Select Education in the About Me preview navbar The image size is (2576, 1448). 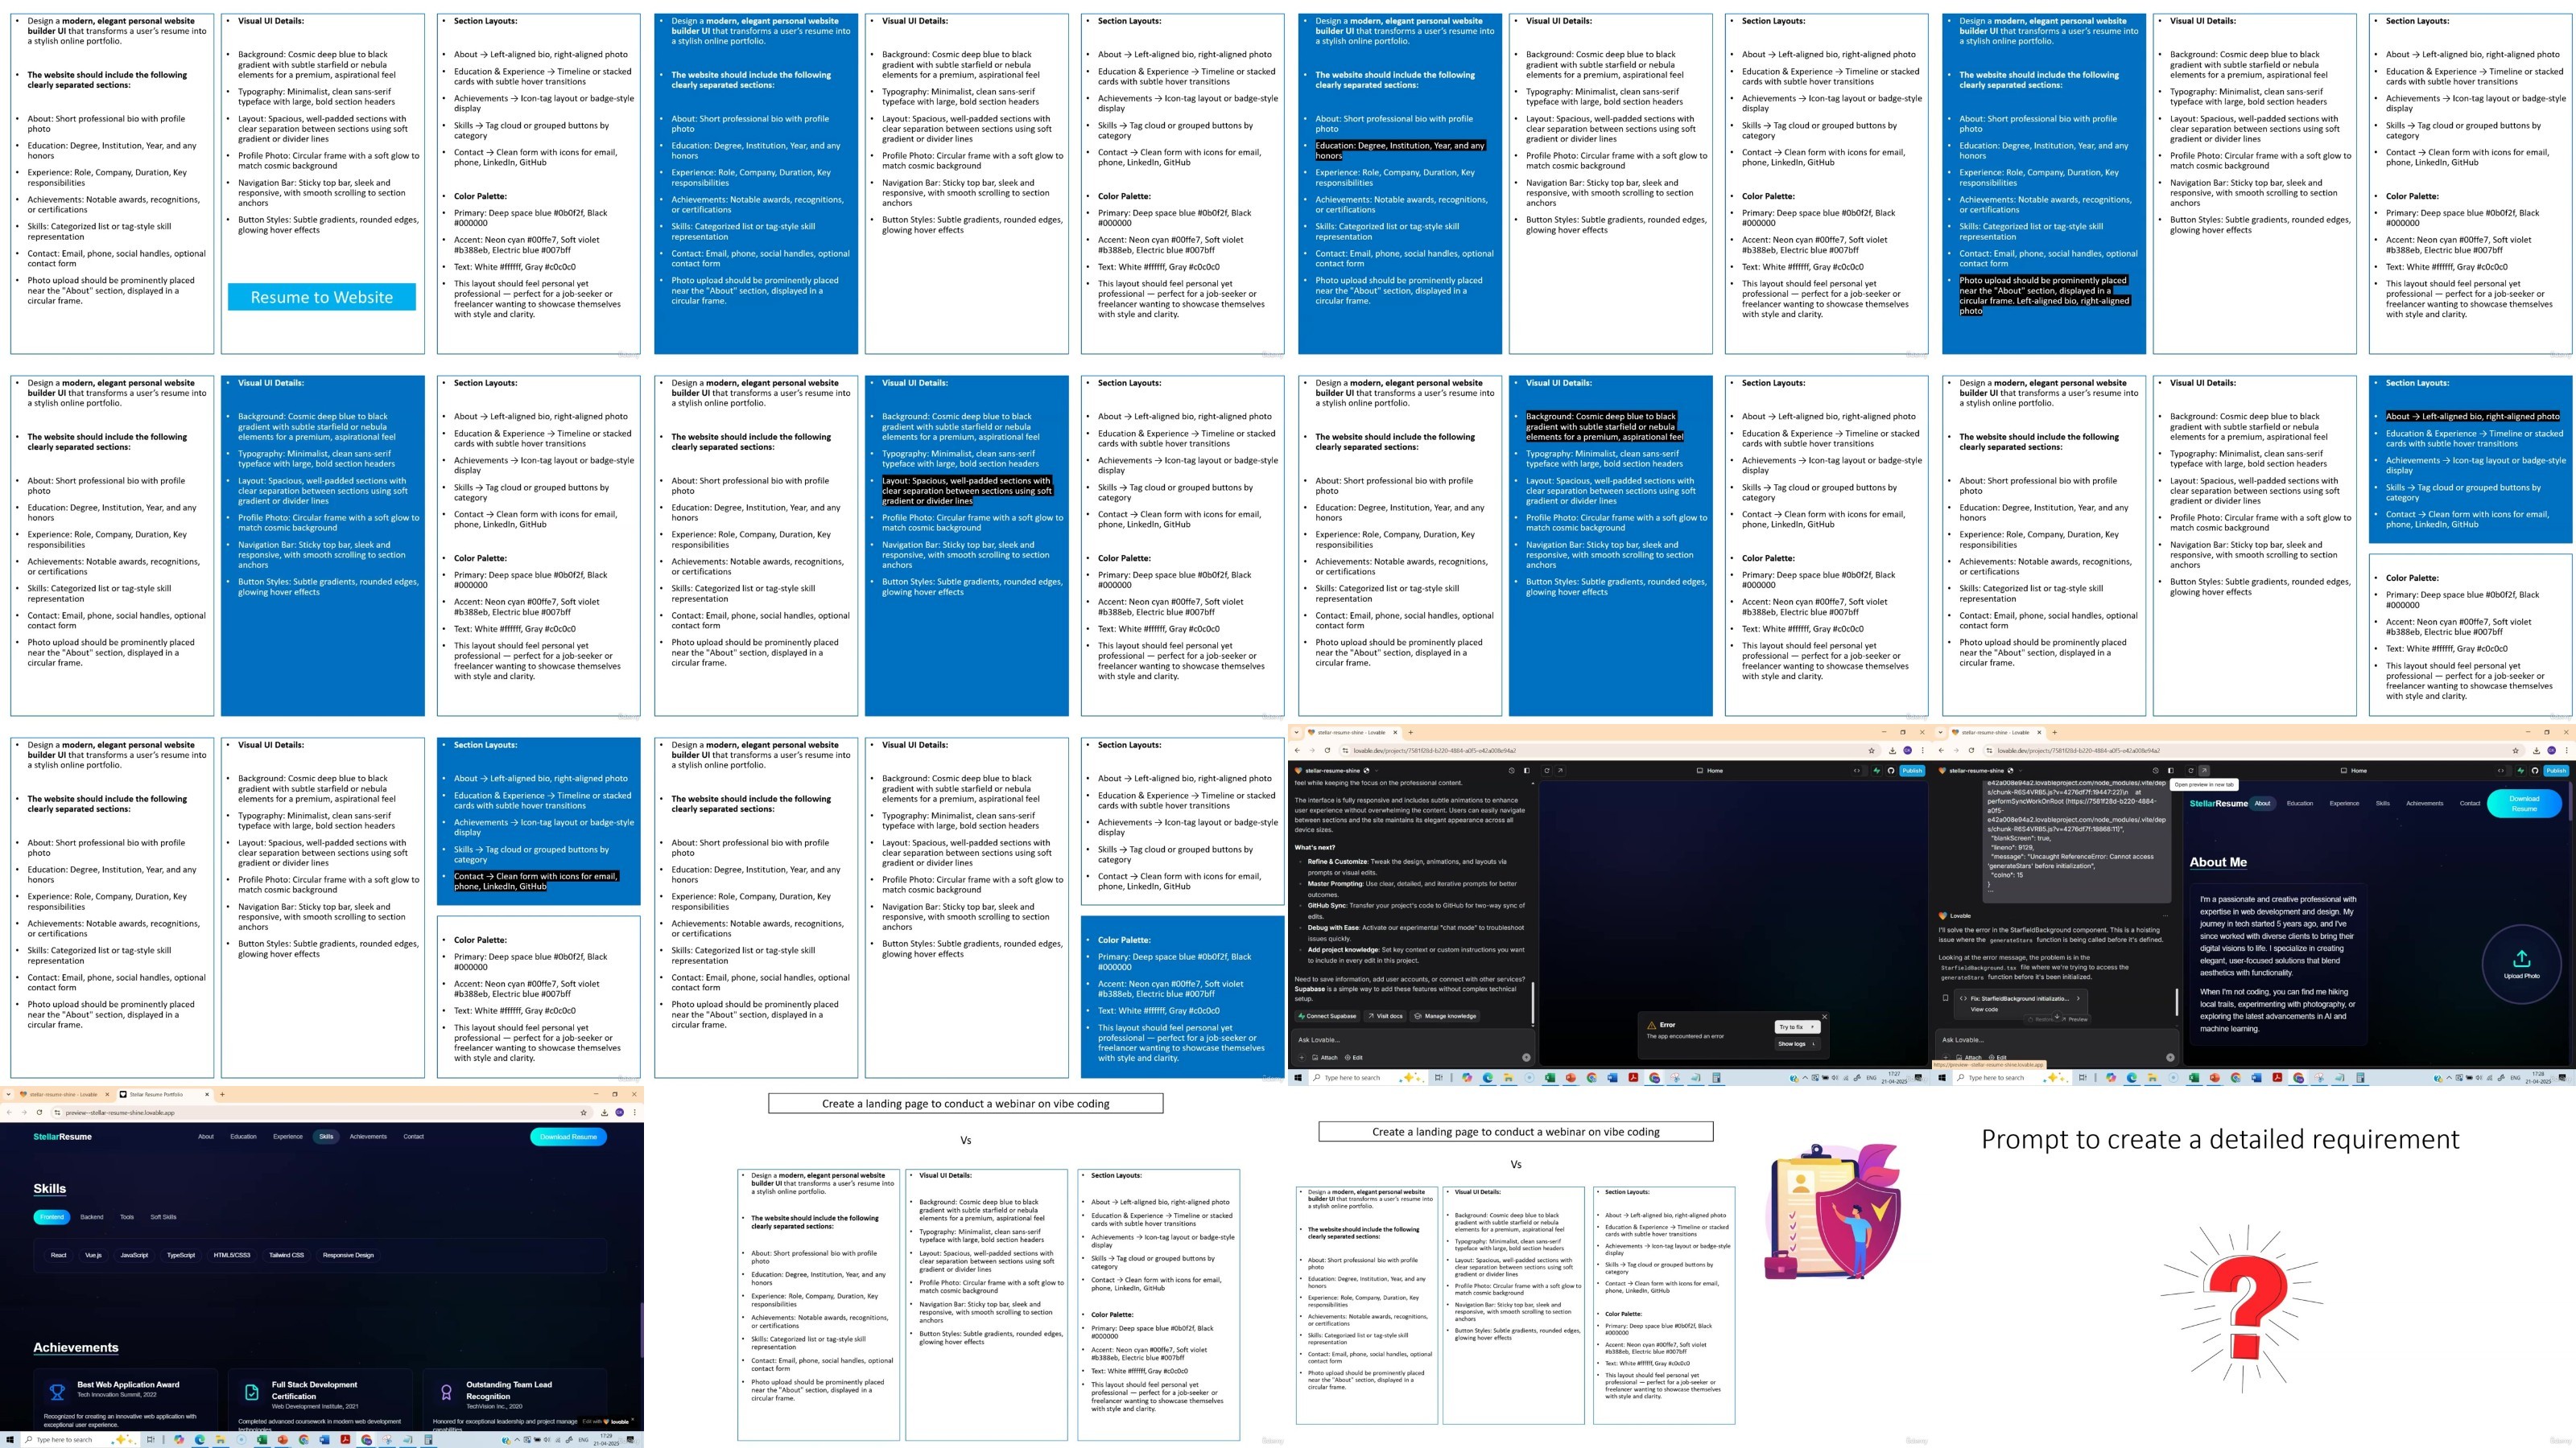[2300, 803]
